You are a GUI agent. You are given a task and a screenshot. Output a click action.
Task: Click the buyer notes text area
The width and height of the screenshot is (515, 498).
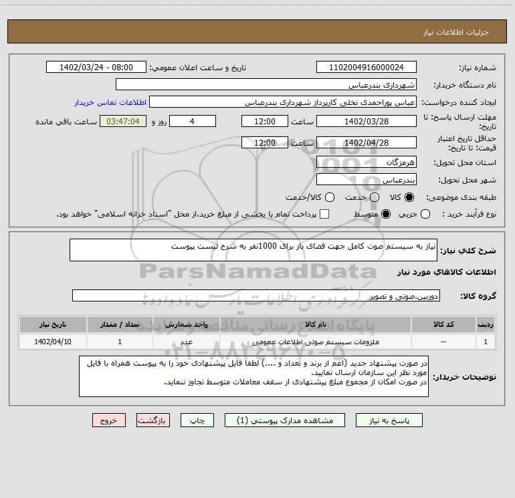point(253,376)
